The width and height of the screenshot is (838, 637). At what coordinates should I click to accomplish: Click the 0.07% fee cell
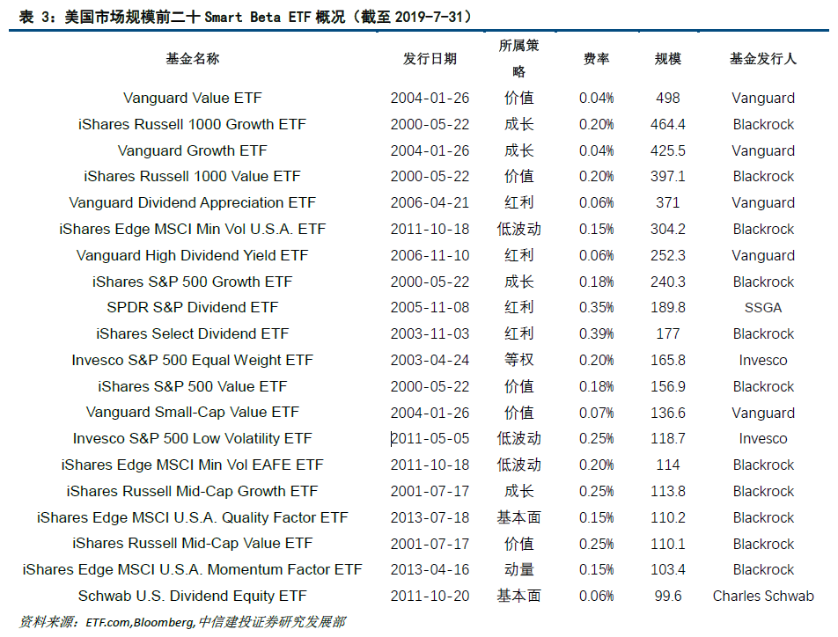point(596,413)
